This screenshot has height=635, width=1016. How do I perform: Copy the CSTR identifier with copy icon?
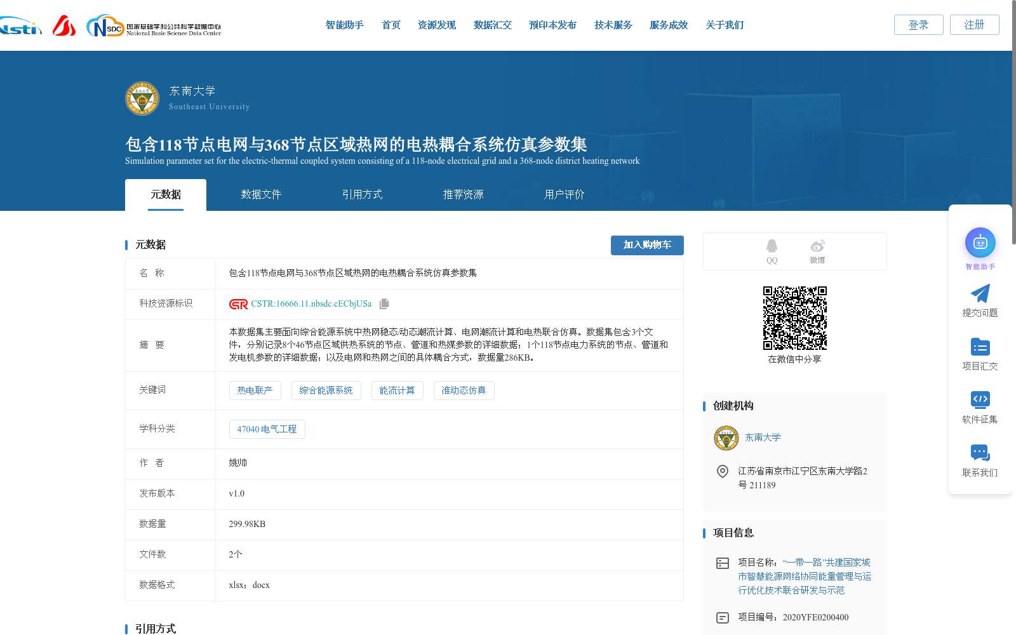click(x=384, y=304)
